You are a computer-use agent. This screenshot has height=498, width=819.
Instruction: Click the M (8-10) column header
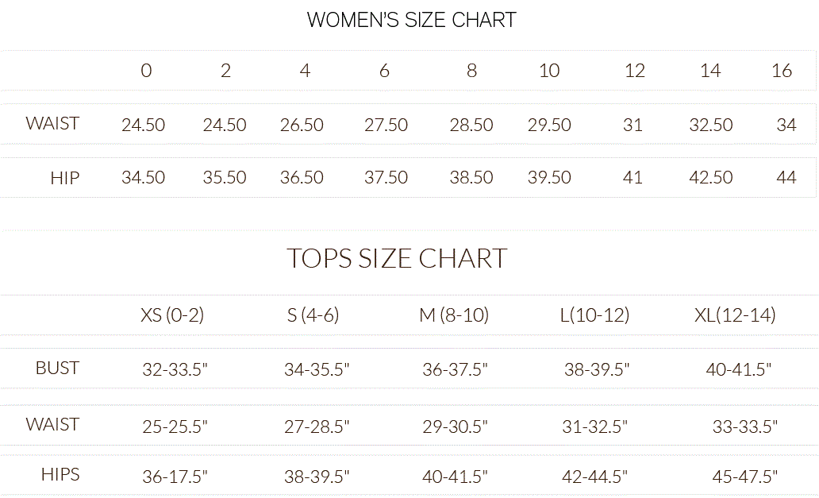(x=454, y=315)
